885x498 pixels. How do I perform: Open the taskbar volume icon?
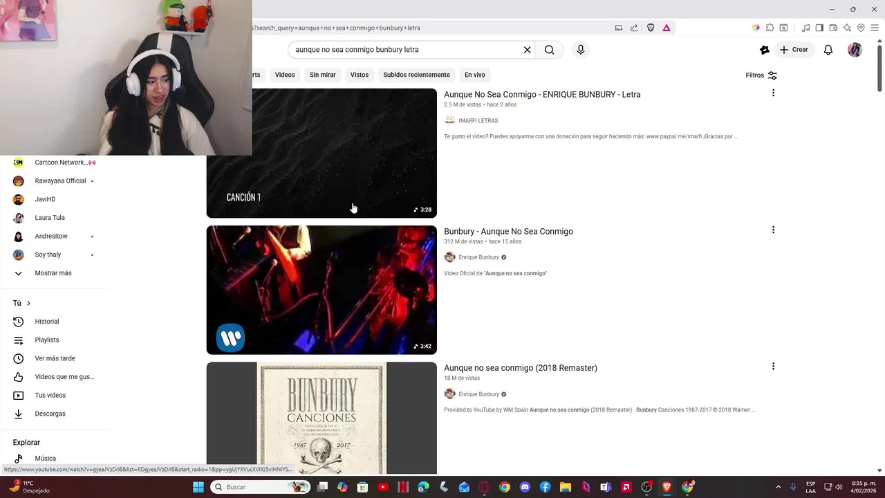(x=839, y=487)
